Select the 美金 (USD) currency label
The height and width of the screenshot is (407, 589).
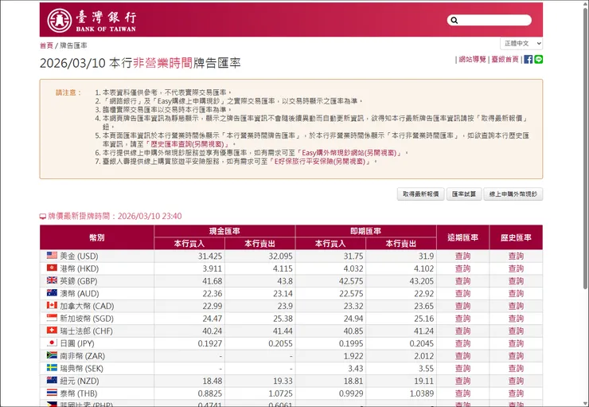pyautogui.click(x=79, y=256)
